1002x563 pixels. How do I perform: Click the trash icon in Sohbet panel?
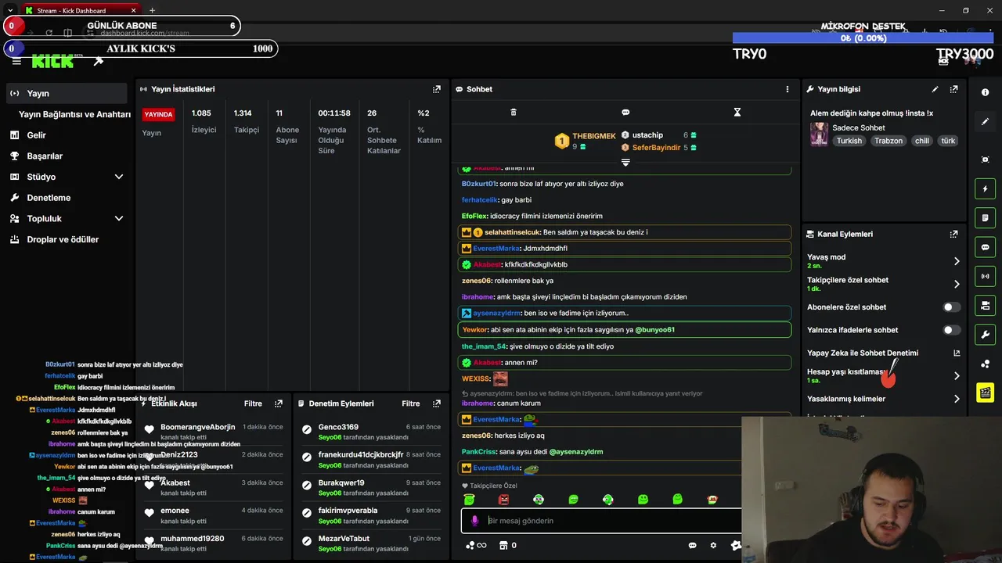514,113
